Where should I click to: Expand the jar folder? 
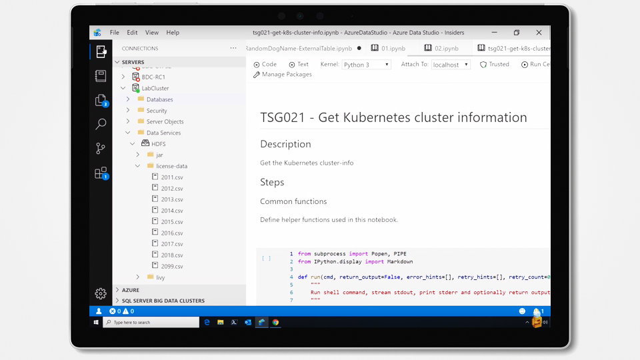[x=138, y=155]
